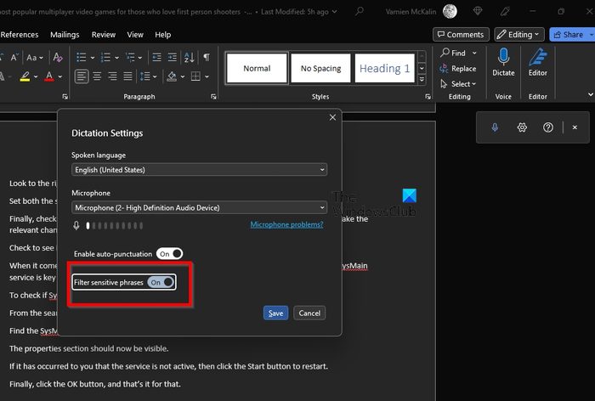Click the dictation help question mark icon
595x401 pixels.
[x=548, y=127]
